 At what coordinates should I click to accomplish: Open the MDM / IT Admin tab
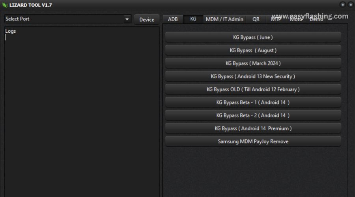(224, 19)
